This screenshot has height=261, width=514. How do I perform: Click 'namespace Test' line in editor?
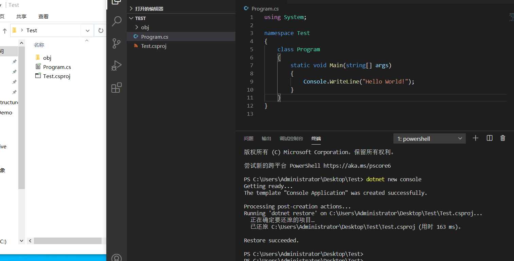[287, 33]
